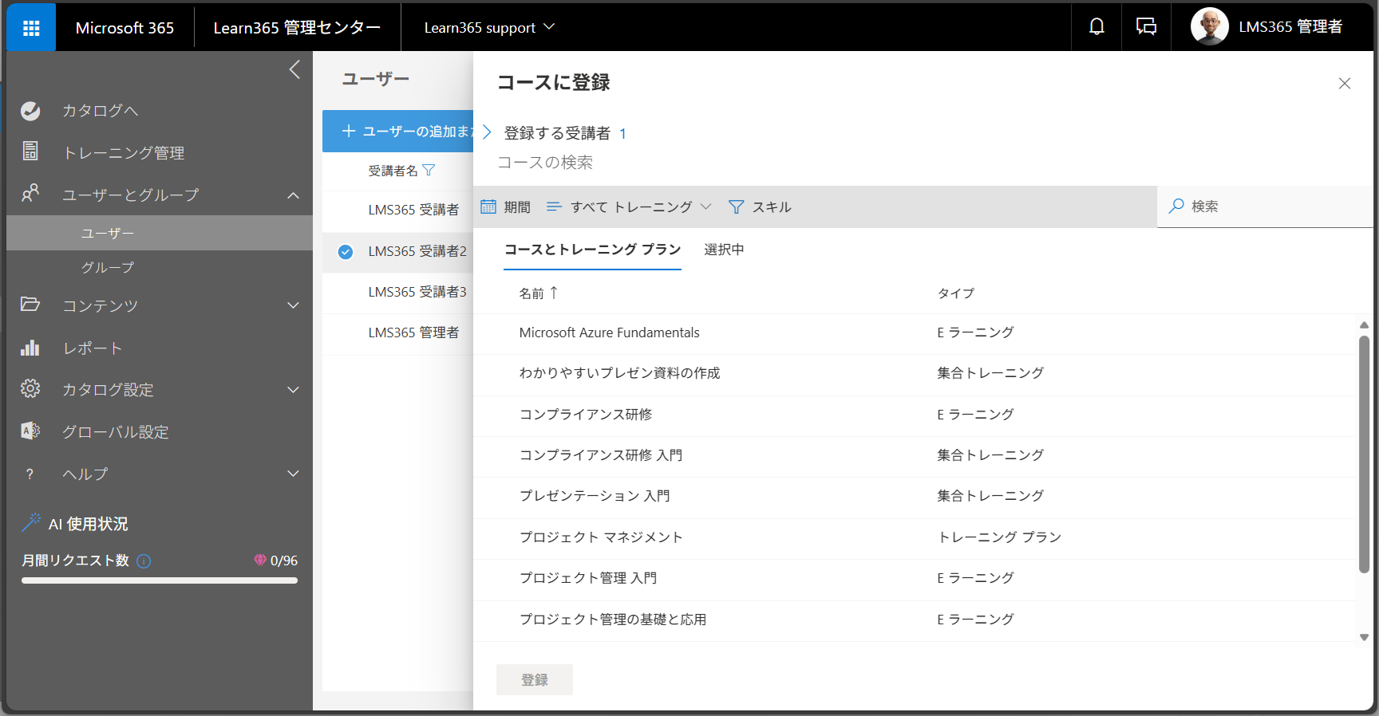Open the Microsoft 365 app launcher grid
The image size is (1379, 716).
31,28
